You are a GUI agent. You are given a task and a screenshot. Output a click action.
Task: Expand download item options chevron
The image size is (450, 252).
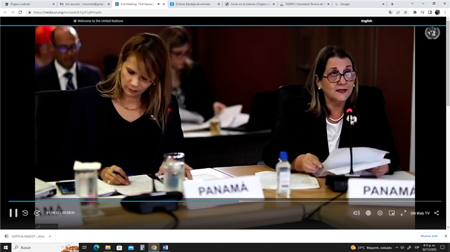point(50,237)
